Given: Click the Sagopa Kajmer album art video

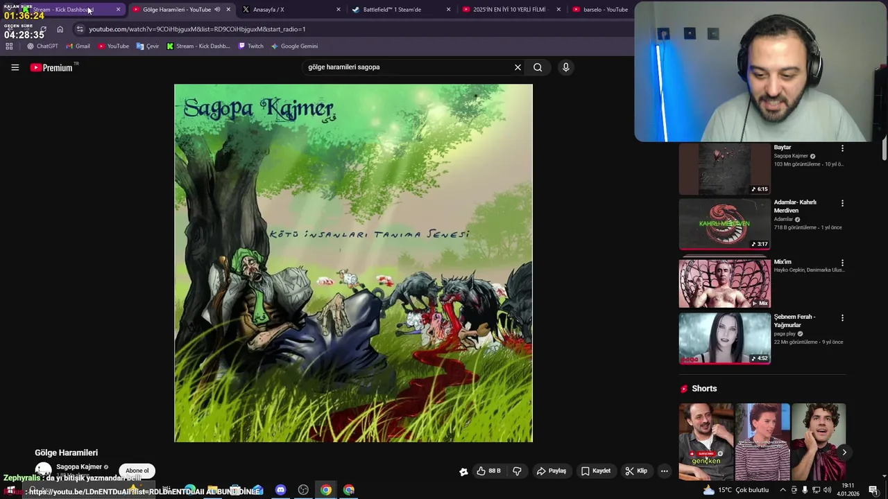Looking at the screenshot, I should pos(353,263).
